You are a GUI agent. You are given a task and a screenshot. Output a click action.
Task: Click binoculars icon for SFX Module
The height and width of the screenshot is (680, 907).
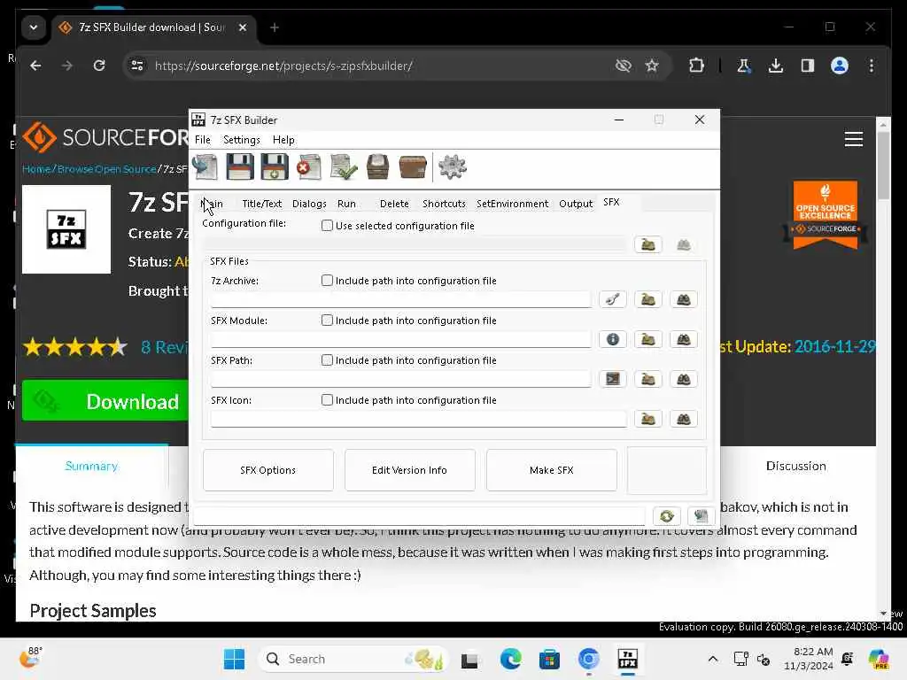pos(683,339)
